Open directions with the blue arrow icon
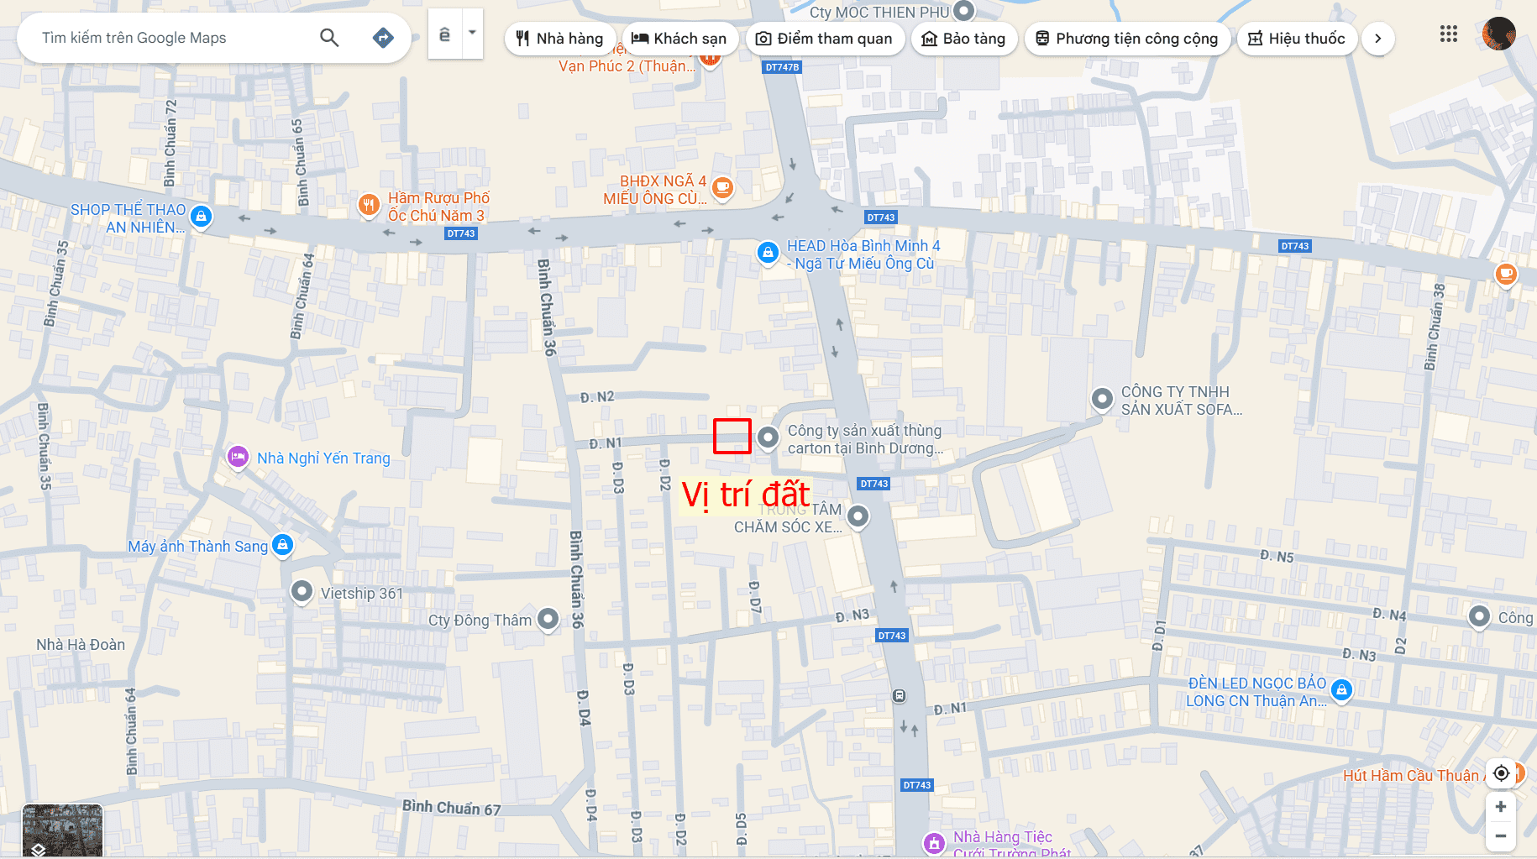The image size is (1537, 859). [383, 38]
